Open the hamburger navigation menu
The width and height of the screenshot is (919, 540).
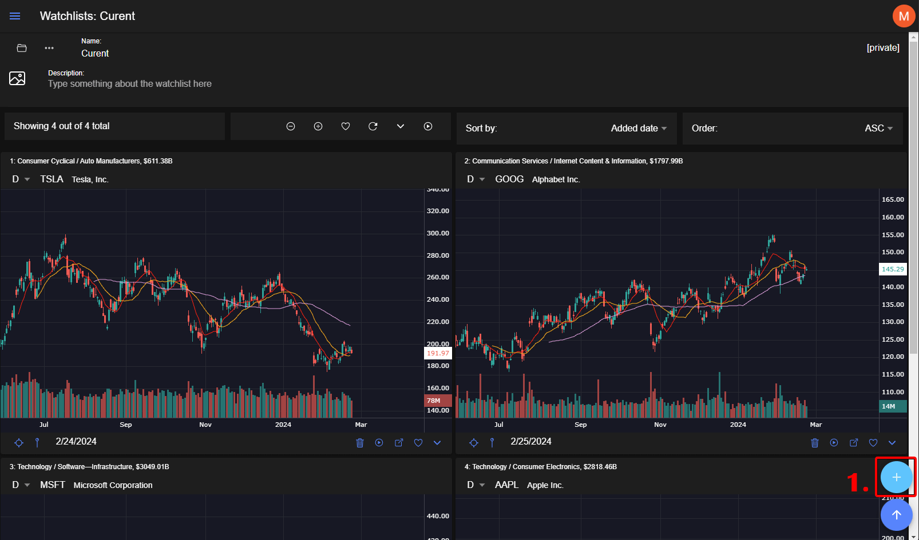pos(15,16)
